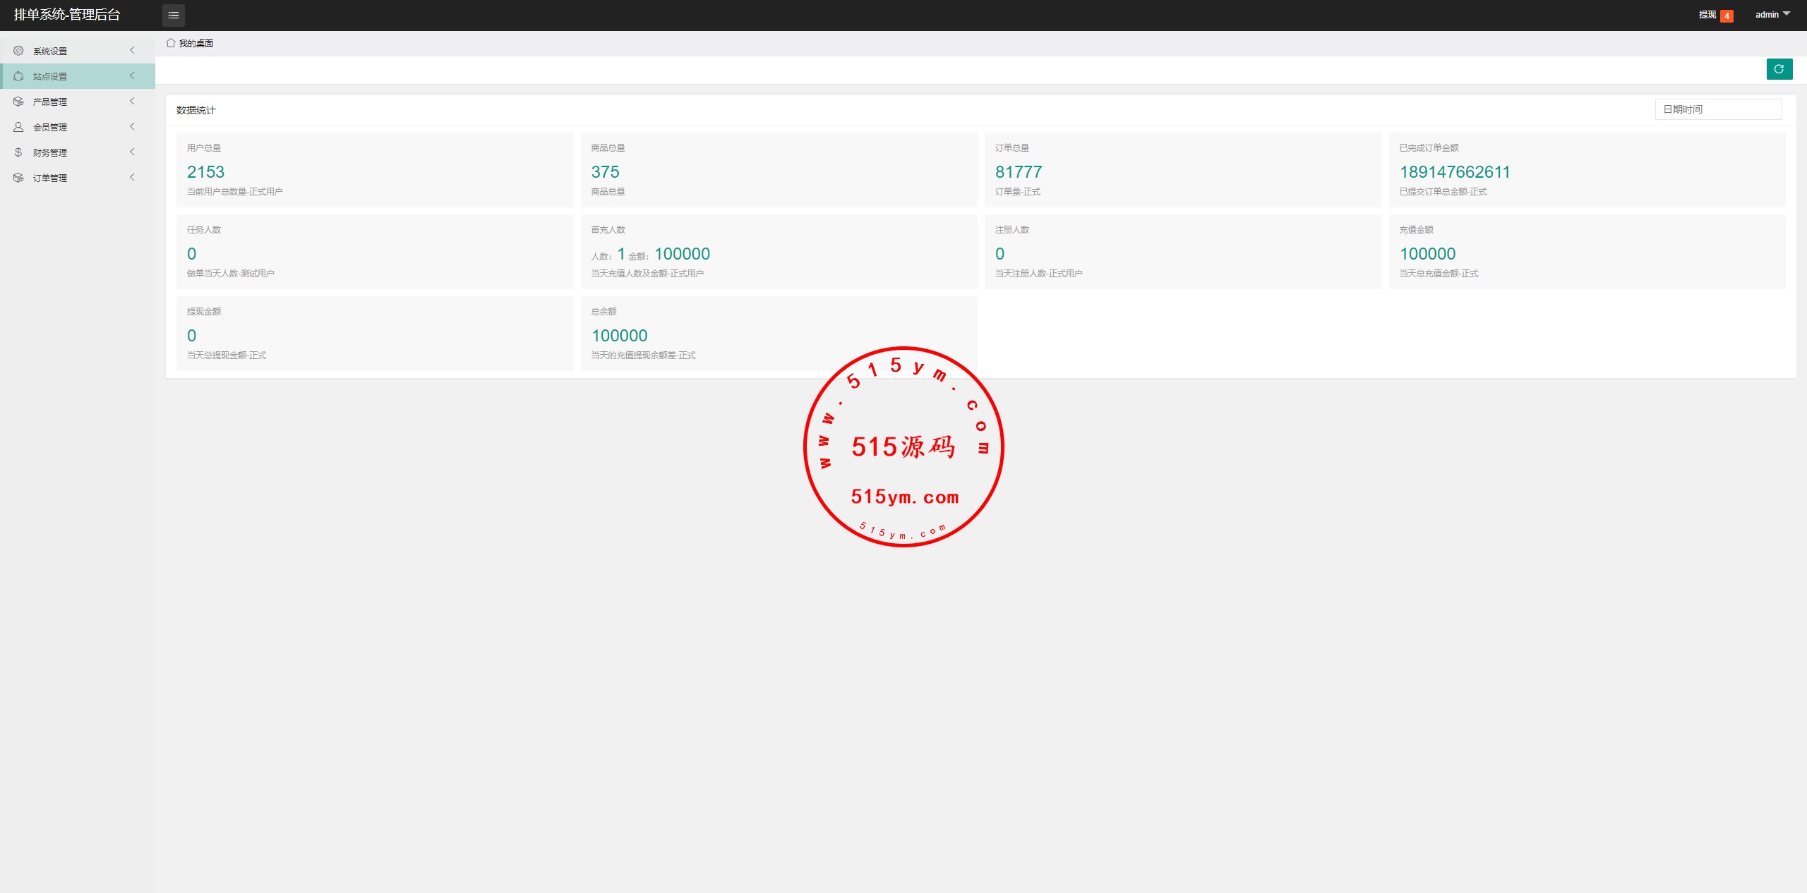This screenshot has width=1807, height=893.
Task: Expand 系统设置 menu chevron
Action: point(132,50)
